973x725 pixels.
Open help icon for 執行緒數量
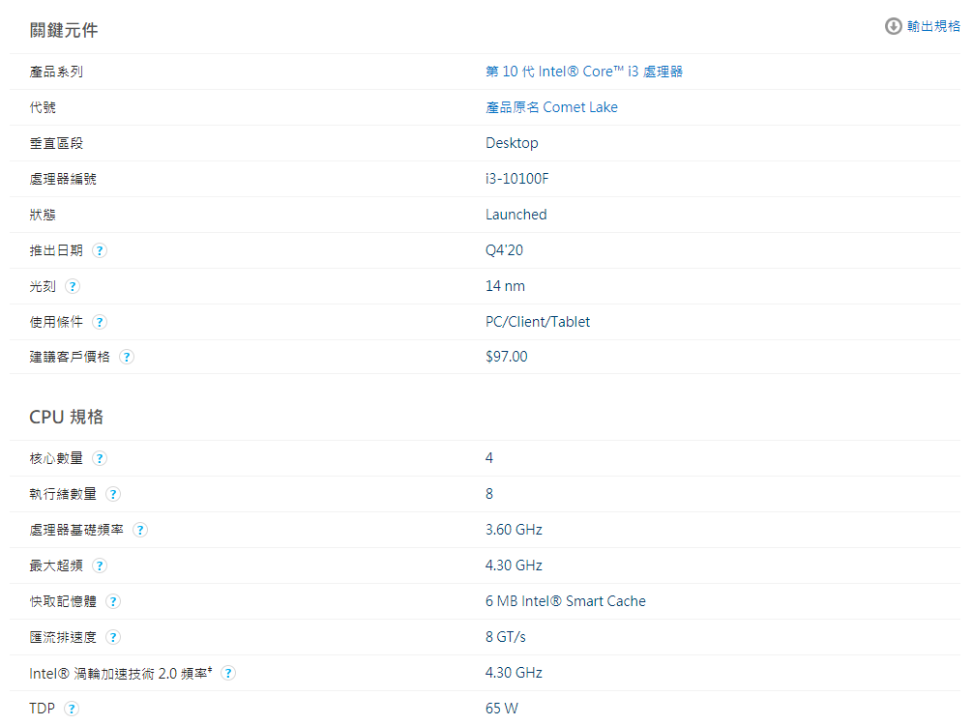pyautogui.click(x=113, y=494)
